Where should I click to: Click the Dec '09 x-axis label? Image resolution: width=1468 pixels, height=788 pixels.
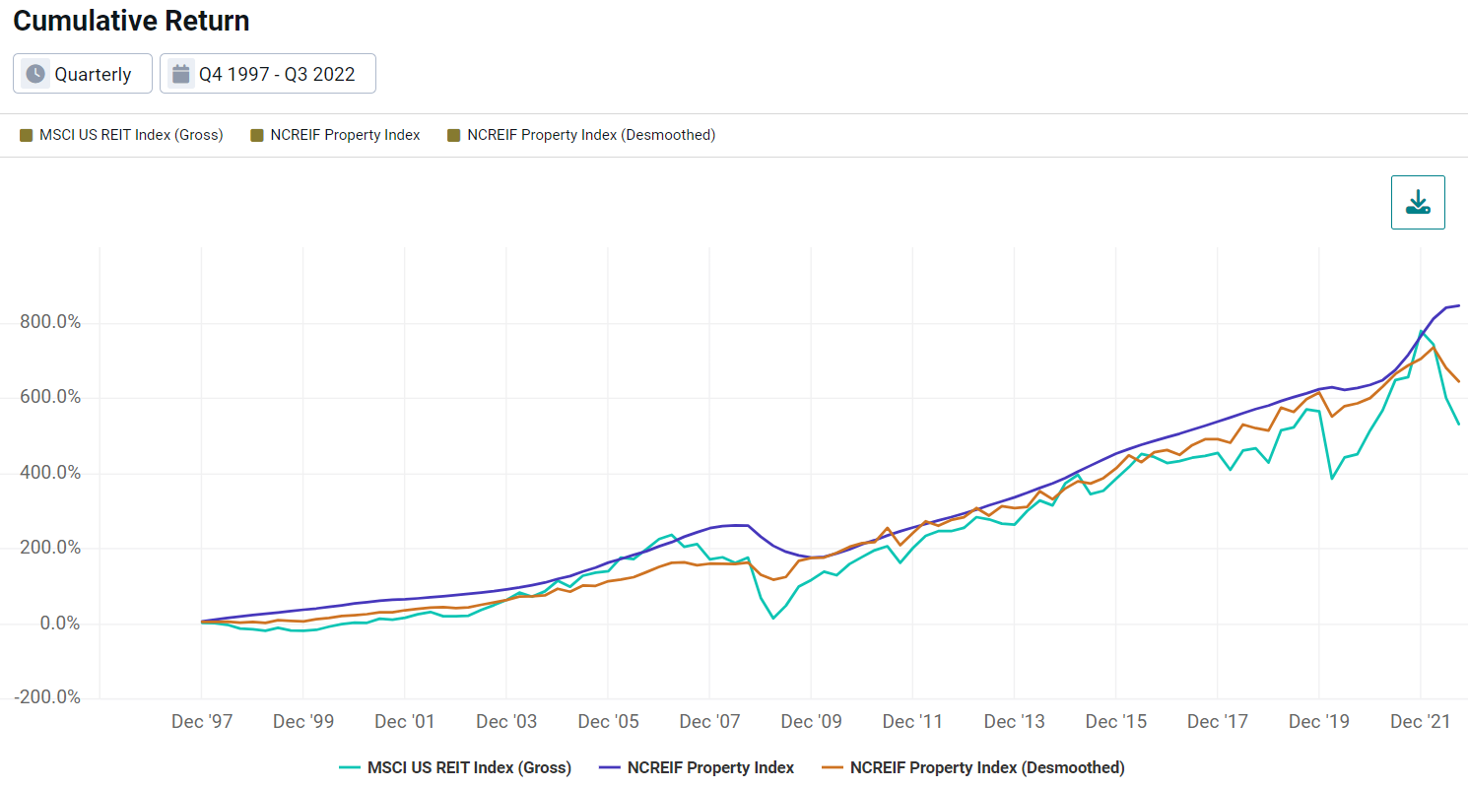pyautogui.click(x=812, y=722)
